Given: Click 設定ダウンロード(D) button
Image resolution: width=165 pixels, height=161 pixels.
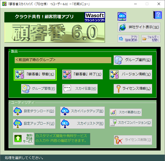Looking at the screenshot, I should pos(34,111).
